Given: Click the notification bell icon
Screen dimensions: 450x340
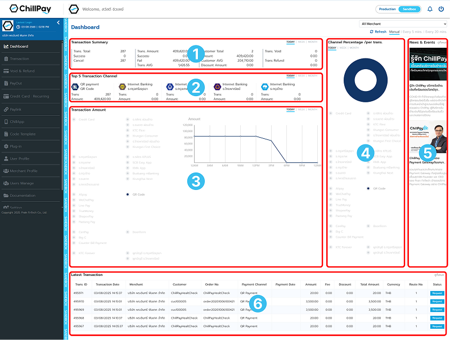Looking at the screenshot, I should pyautogui.click(x=430, y=9).
